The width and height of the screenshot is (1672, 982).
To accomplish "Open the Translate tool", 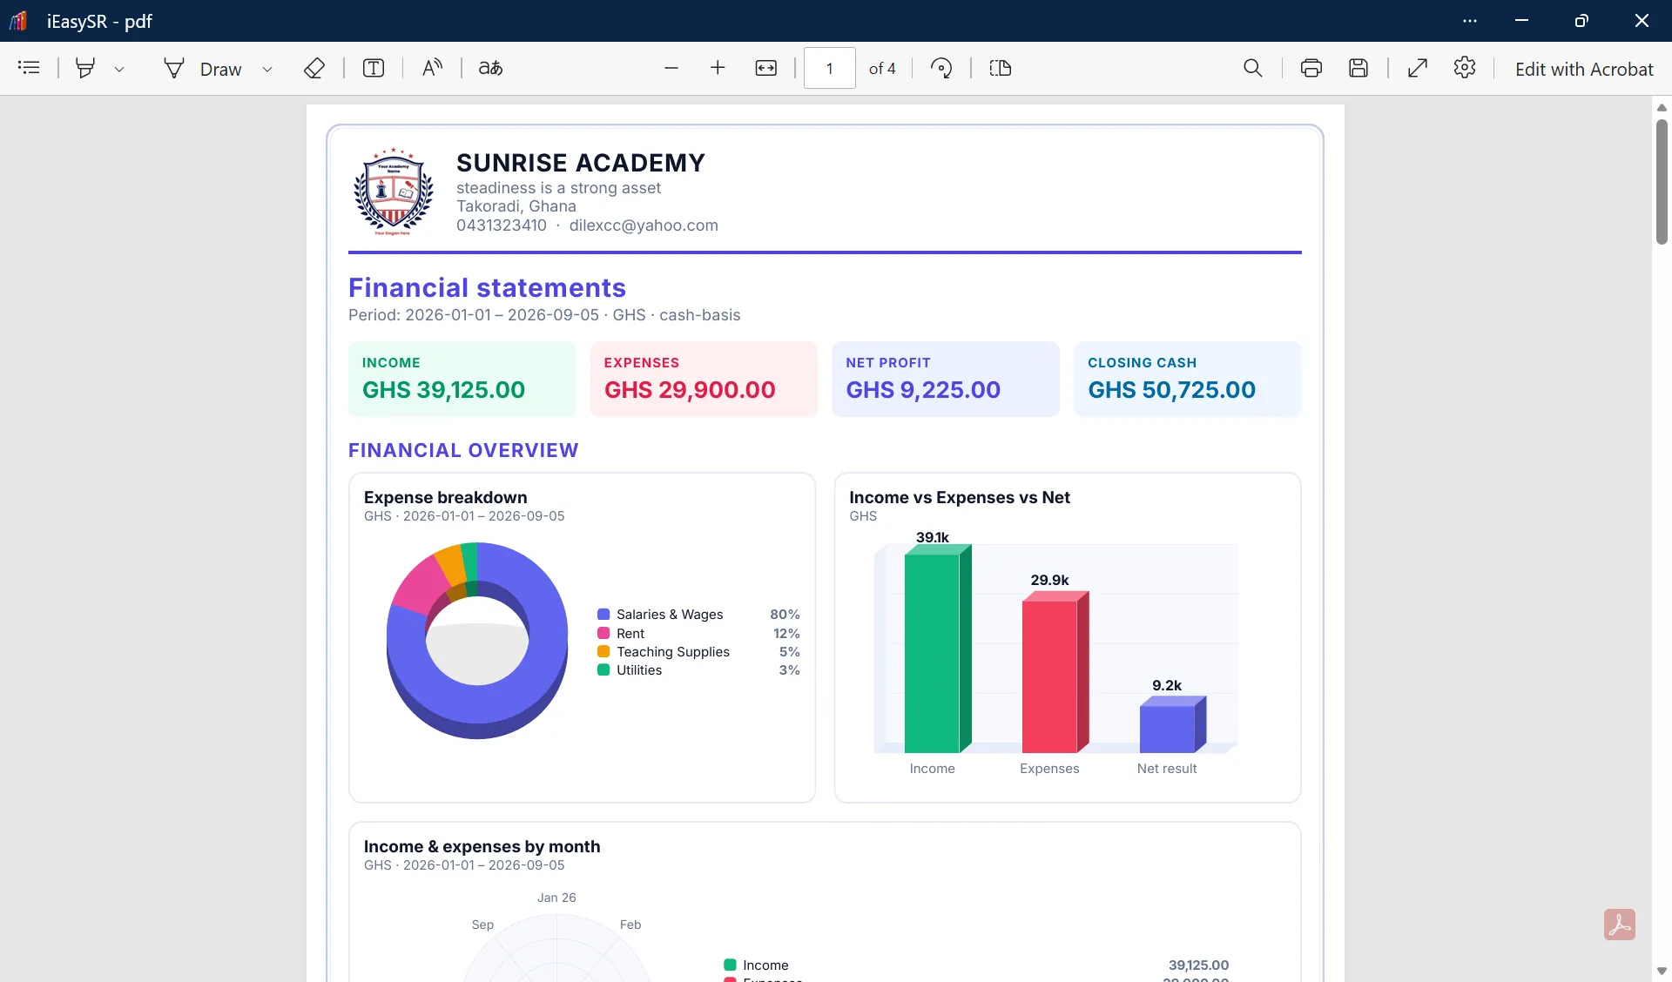I will click(490, 68).
